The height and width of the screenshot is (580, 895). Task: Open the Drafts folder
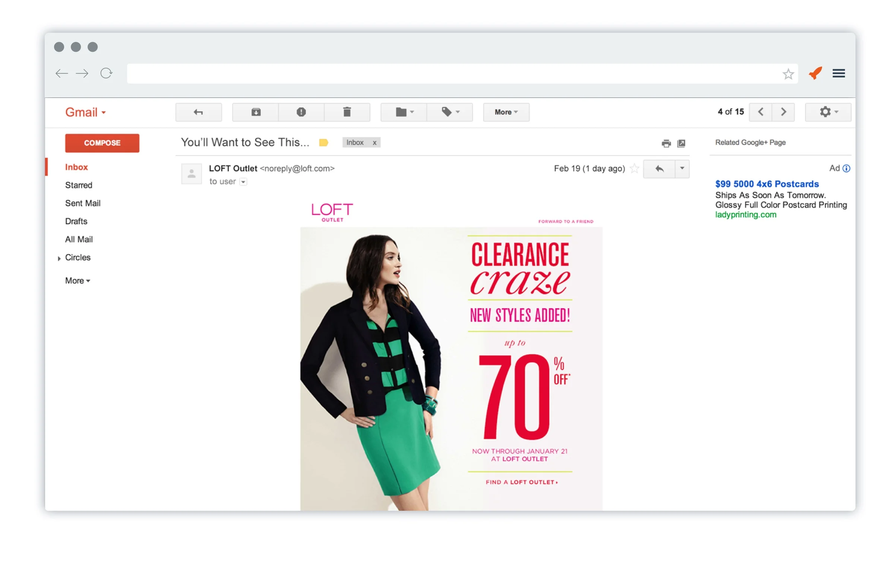coord(76,221)
